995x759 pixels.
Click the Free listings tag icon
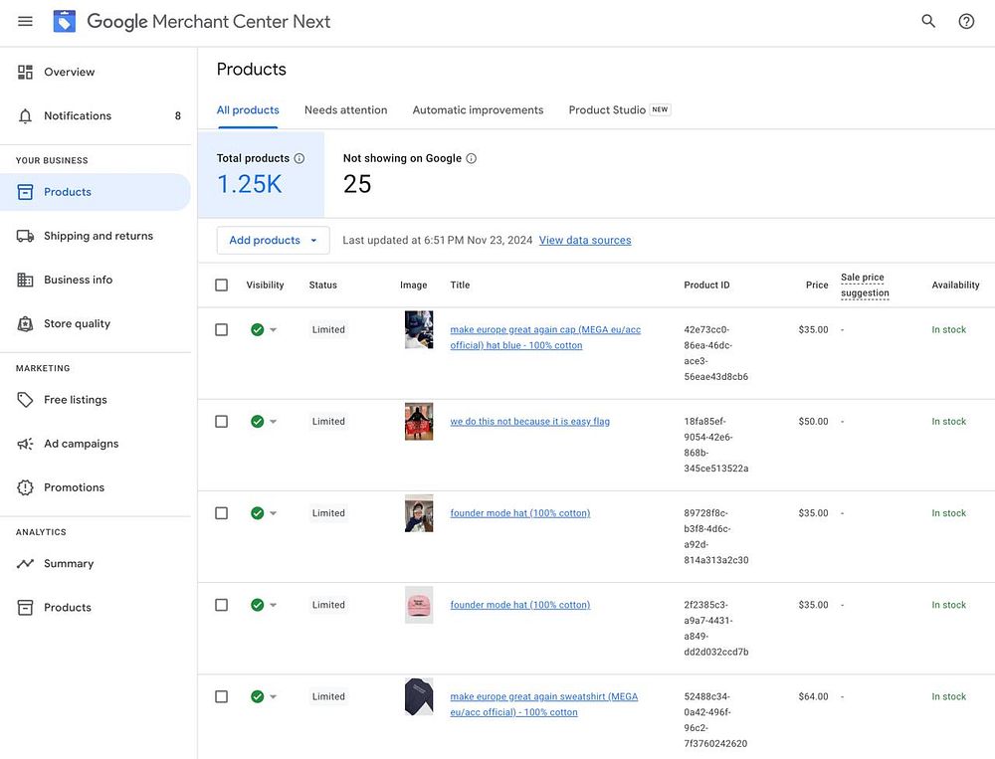point(26,400)
